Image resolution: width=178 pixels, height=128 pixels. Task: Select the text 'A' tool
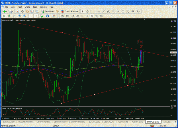[118, 11]
